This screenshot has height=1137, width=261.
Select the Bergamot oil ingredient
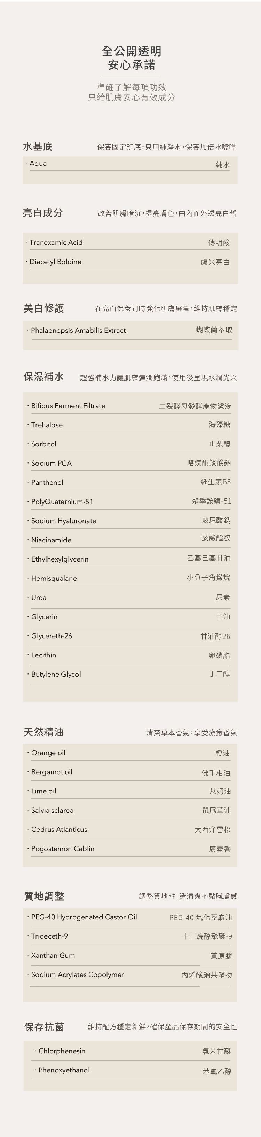52,772
